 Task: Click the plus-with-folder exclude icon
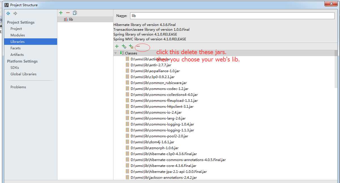pyautogui.click(x=131, y=46)
